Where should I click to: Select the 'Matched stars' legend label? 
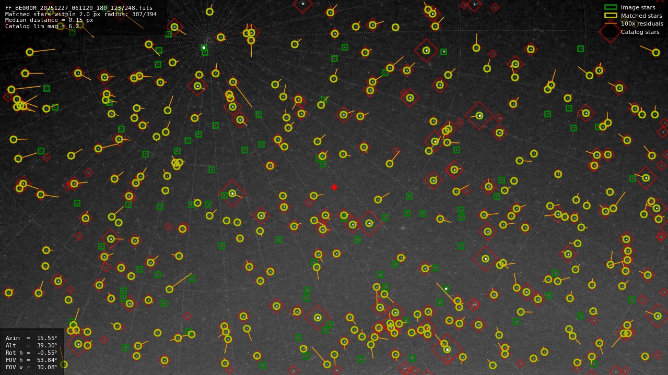641,16
